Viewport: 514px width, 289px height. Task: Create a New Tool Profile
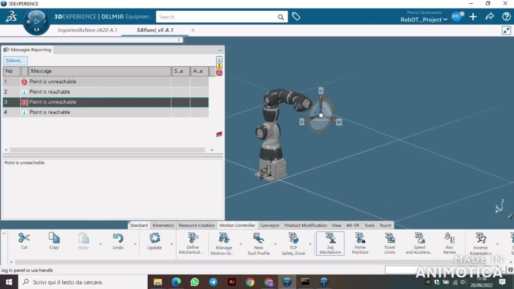pyautogui.click(x=258, y=244)
